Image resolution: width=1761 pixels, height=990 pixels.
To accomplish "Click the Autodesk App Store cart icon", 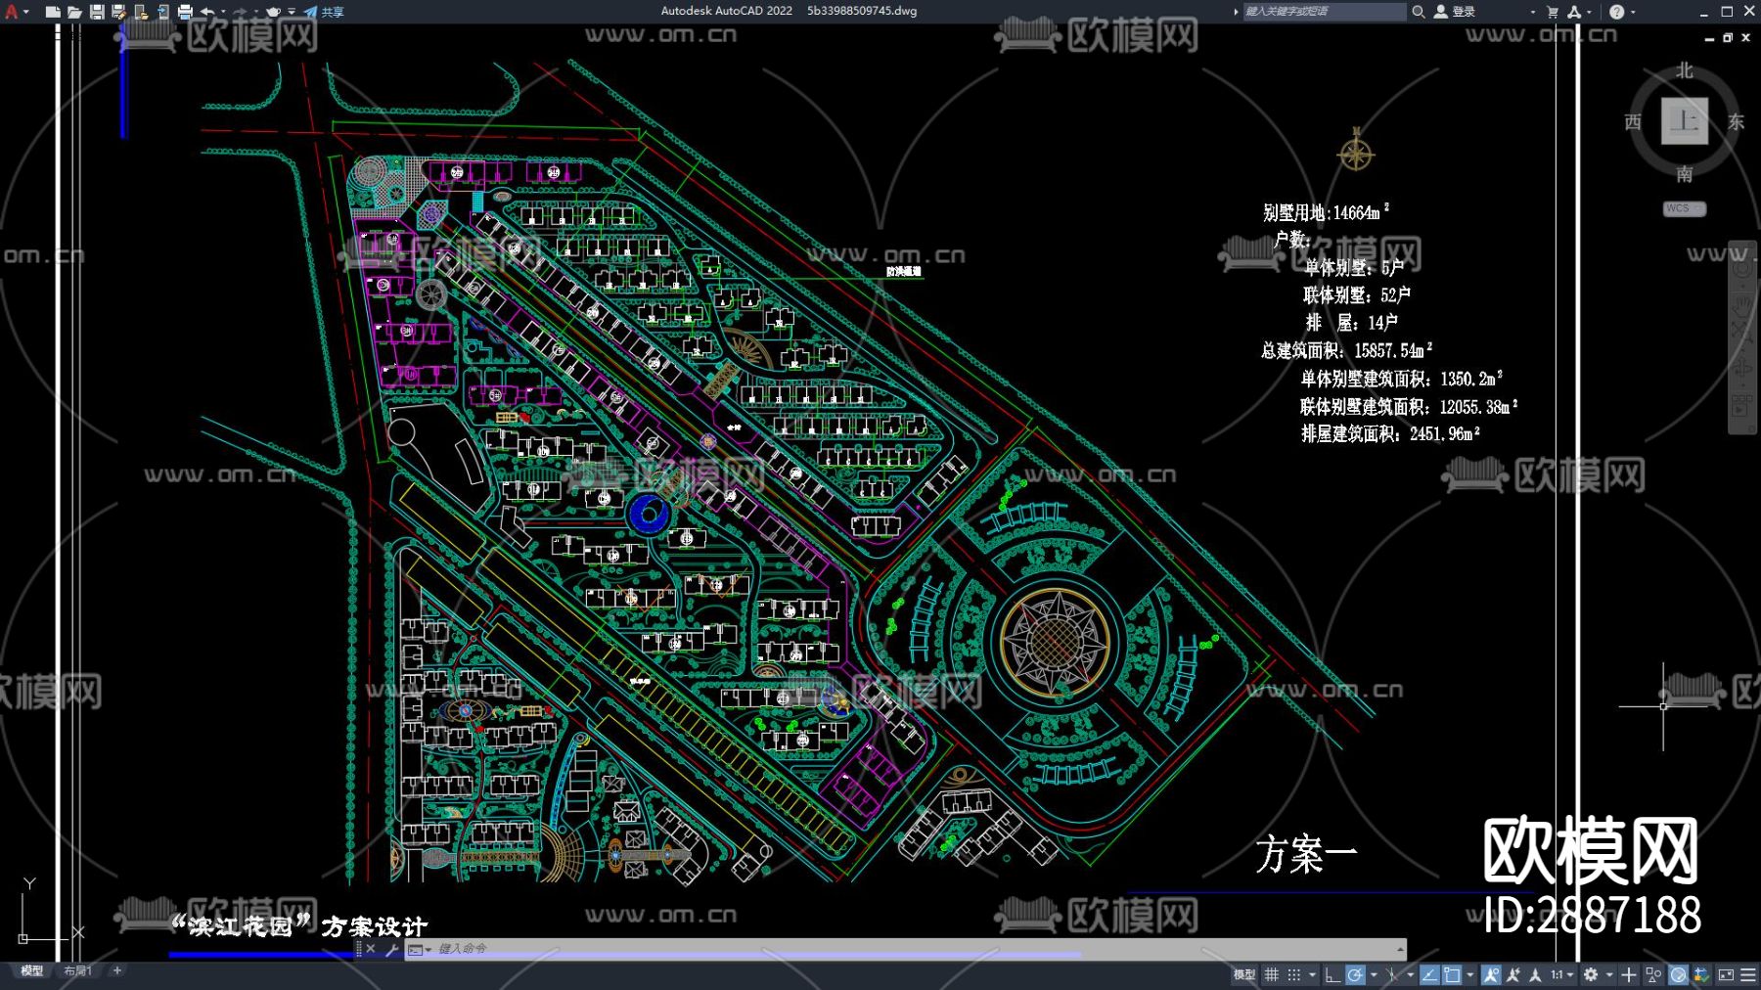I will tap(1553, 12).
